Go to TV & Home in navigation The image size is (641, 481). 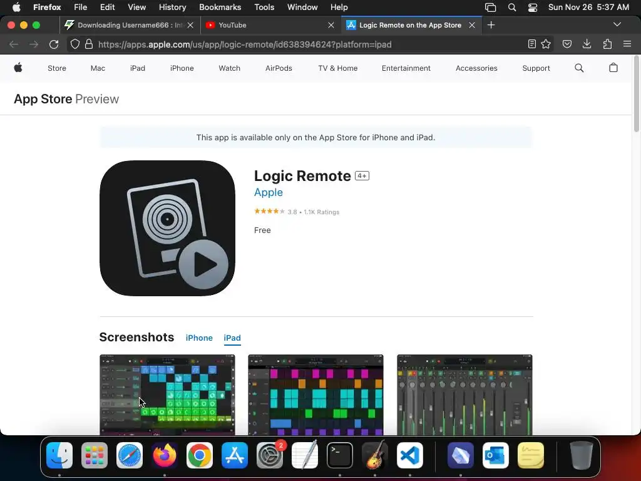click(337, 68)
